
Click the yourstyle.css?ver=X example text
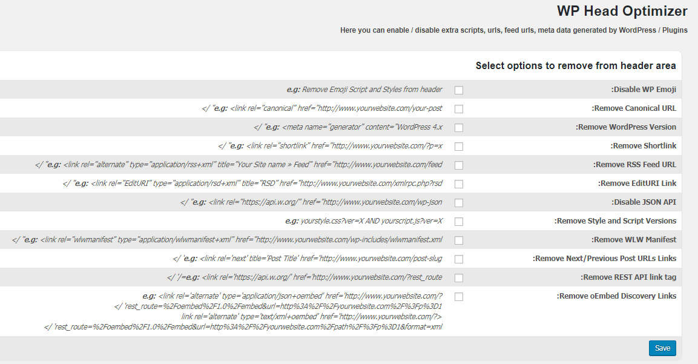(364, 221)
